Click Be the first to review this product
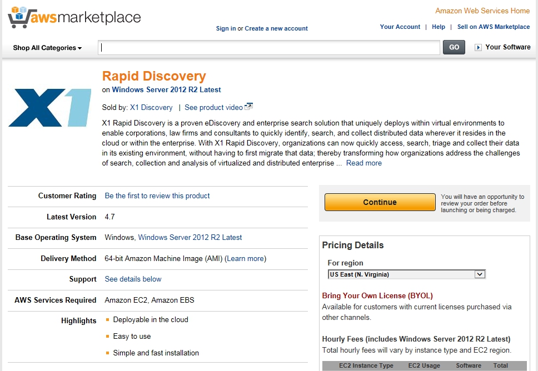Viewport: 538px width, 371px height. (x=157, y=196)
